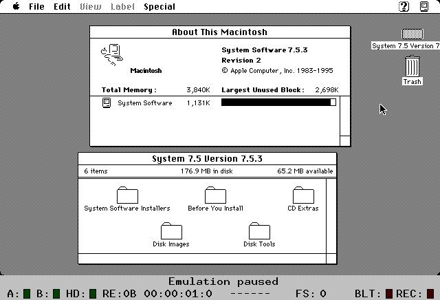Click the About This Macintosh grow box
Screen dimensions: 440x300
(345, 141)
